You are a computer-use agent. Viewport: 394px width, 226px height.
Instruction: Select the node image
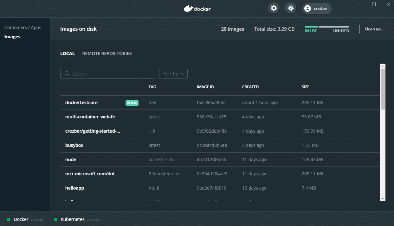pos(220,160)
